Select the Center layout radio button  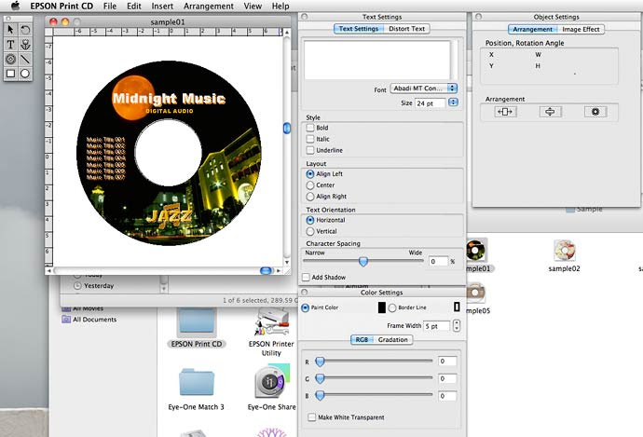pyautogui.click(x=310, y=185)
